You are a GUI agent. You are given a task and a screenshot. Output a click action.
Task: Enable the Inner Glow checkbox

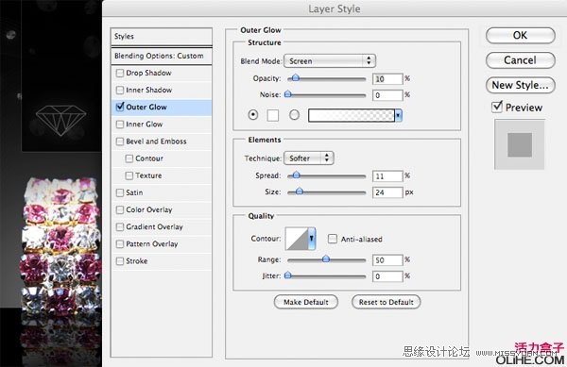(x=120, y=125)
